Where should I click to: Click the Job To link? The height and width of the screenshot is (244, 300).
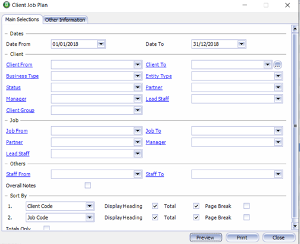point(154,131)
